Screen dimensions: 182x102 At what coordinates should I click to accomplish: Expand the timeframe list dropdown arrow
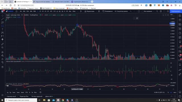[x=77, y=11]
